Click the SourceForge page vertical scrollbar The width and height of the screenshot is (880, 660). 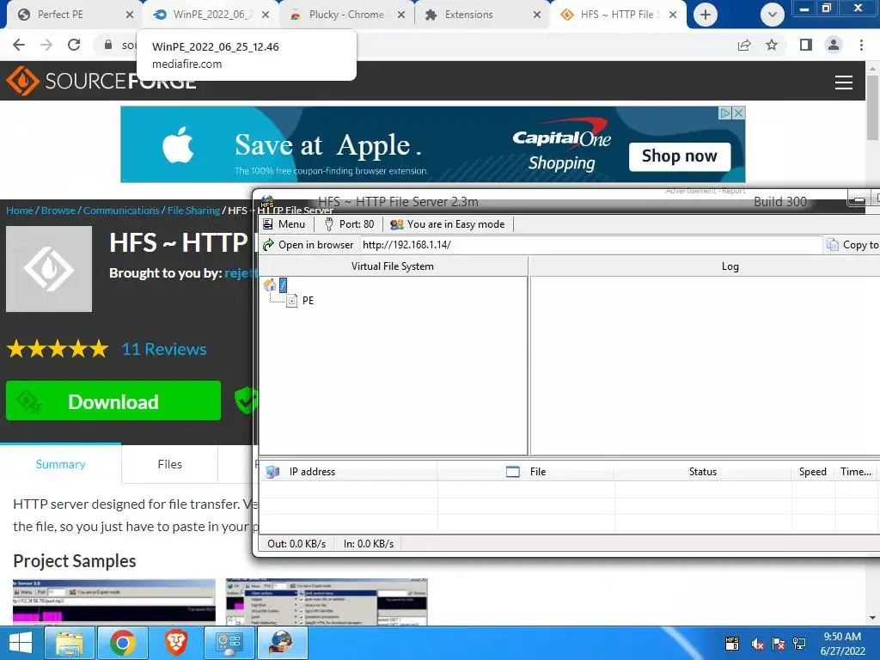872,107
